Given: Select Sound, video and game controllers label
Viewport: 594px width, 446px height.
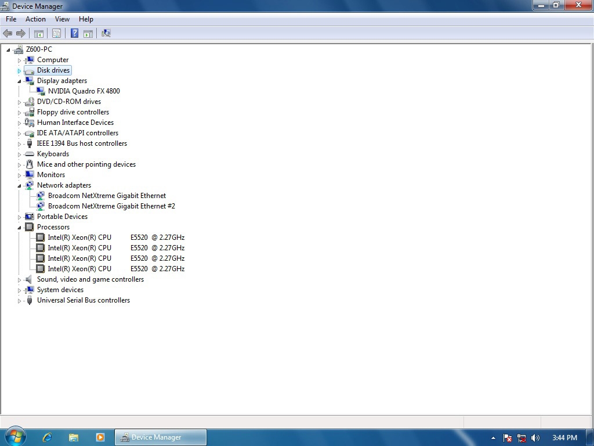Looking at the screenshot, I should click(90, 279).
